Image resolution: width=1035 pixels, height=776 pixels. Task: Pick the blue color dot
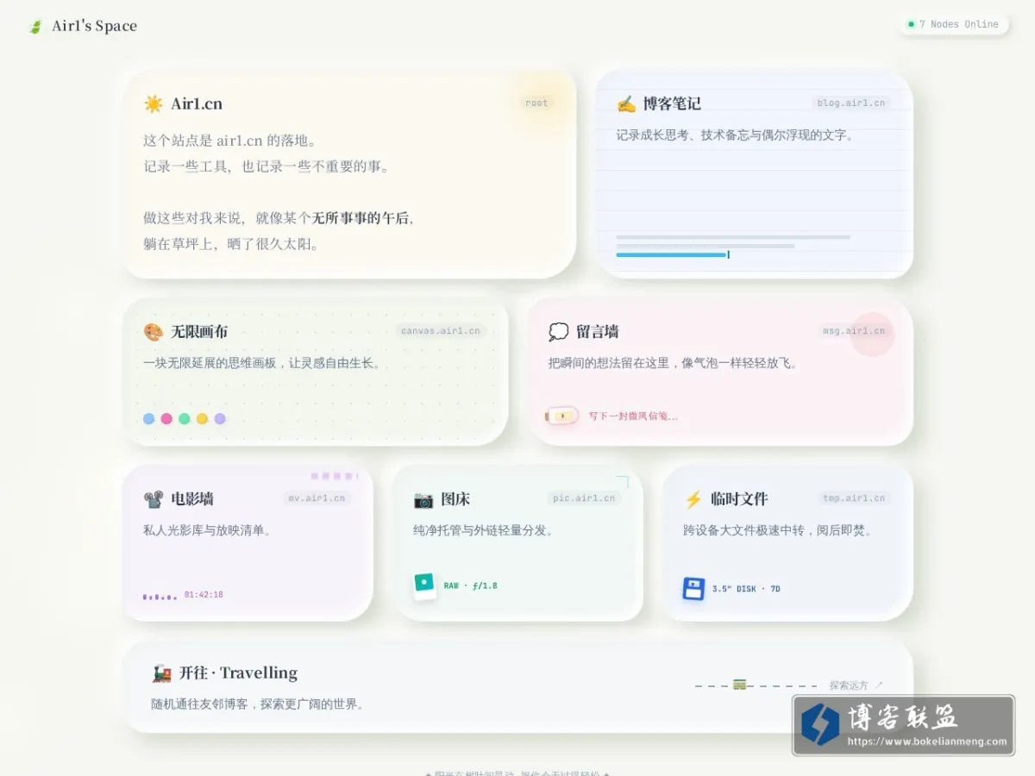pos(148,419)
